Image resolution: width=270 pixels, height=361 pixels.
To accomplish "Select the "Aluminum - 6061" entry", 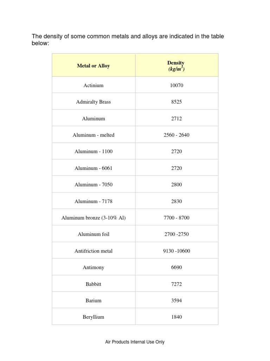I will tap(94, 168).
